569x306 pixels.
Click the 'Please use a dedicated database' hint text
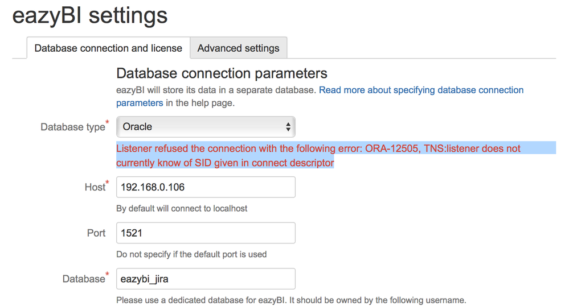291,300
